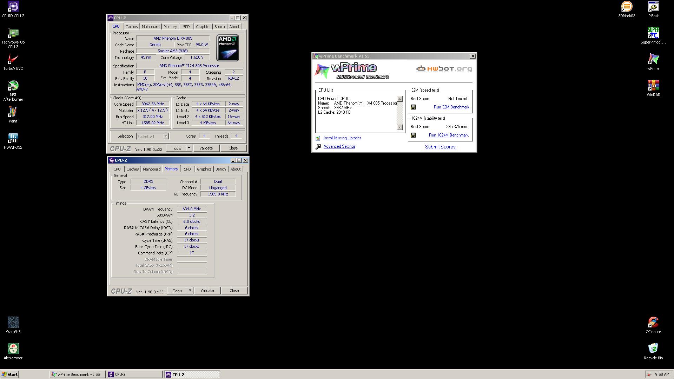This screenshot has width=674, height=379.
Task: Click Close button in bottom CPU-Z
Action: (x=234, y=291)
